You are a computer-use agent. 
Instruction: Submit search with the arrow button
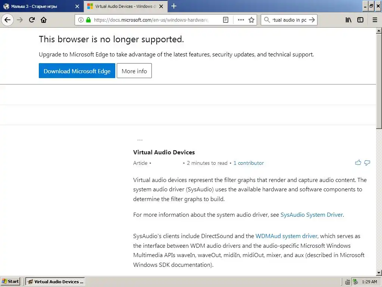(312, 20)
